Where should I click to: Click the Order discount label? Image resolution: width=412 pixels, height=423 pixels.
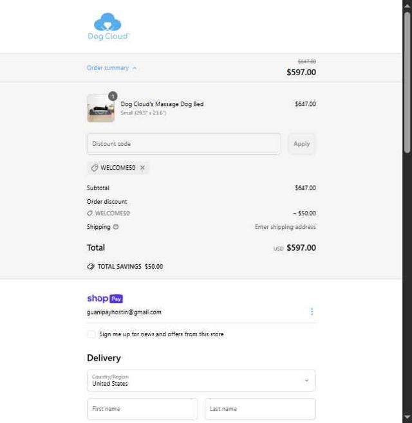tap(107, 201)
